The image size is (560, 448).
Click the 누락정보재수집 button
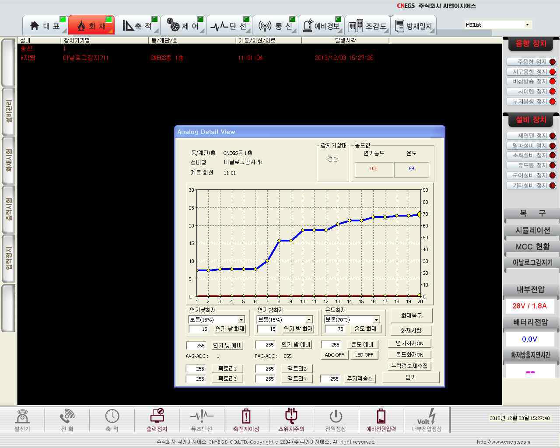pos(409,366)
